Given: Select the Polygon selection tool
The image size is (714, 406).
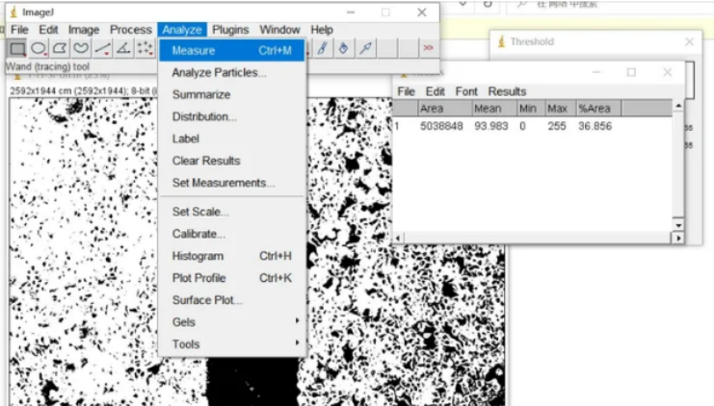Looking at the screenshot, I should [x=60, y=48].
